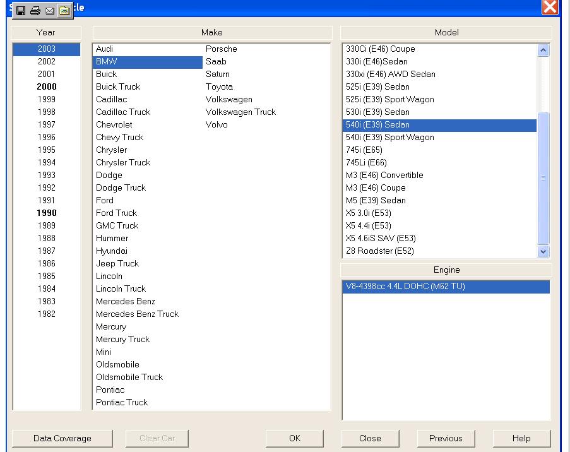Choose BMW in Make list
570x452 pixels.
(148, 61)
